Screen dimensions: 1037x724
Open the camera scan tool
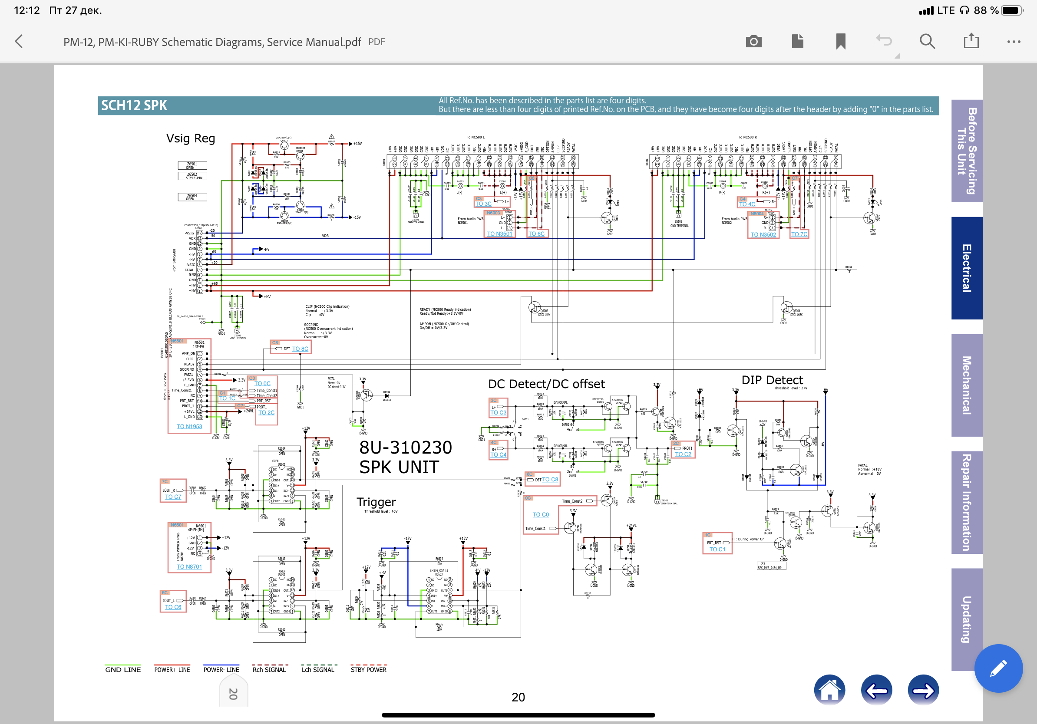(x=753, y=42)
